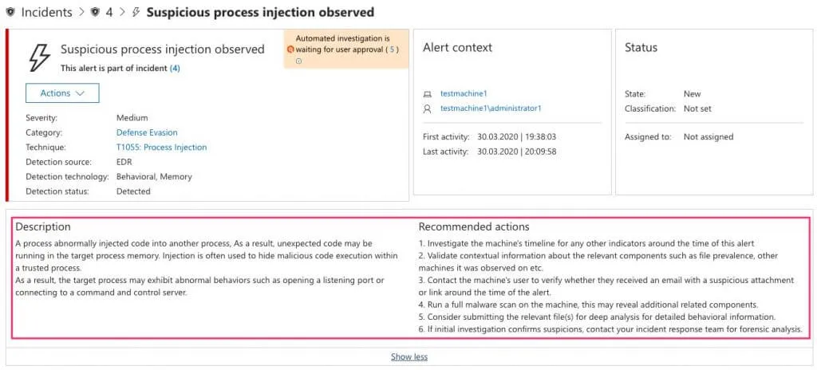Click the user icon beside administrator1
The width and height of the screenshot is (817, 370).
(428, 108)
